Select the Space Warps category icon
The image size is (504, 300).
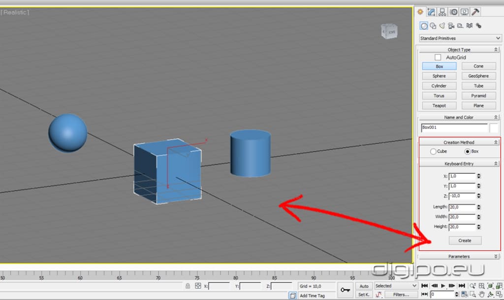pos(468,26)
